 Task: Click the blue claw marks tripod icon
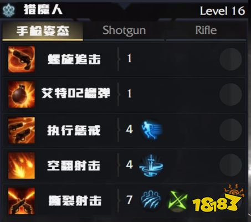tap(151, 200)
